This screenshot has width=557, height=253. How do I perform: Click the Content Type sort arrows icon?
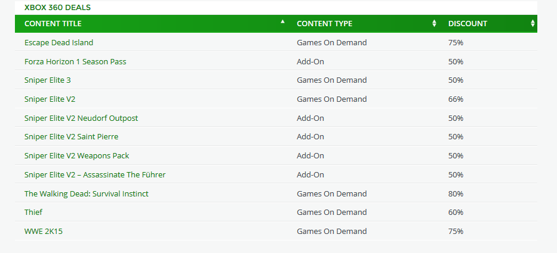point(434,24)
